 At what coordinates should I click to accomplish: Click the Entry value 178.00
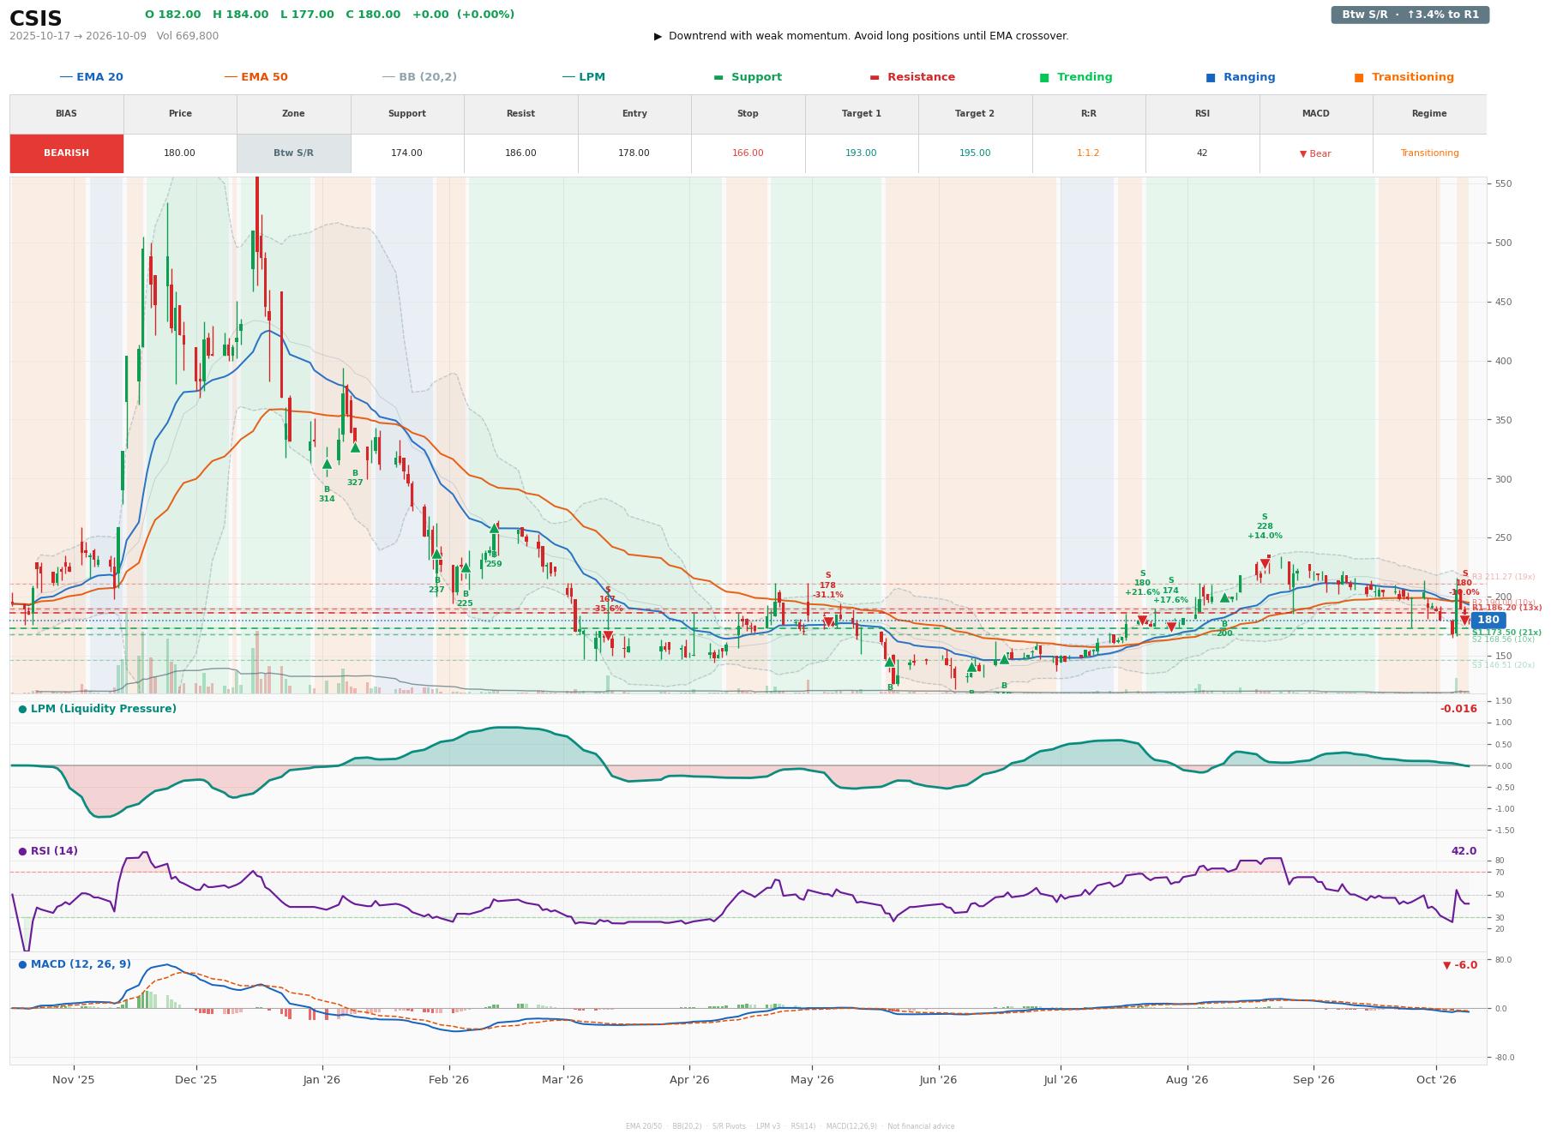click(x=634, y=153)
